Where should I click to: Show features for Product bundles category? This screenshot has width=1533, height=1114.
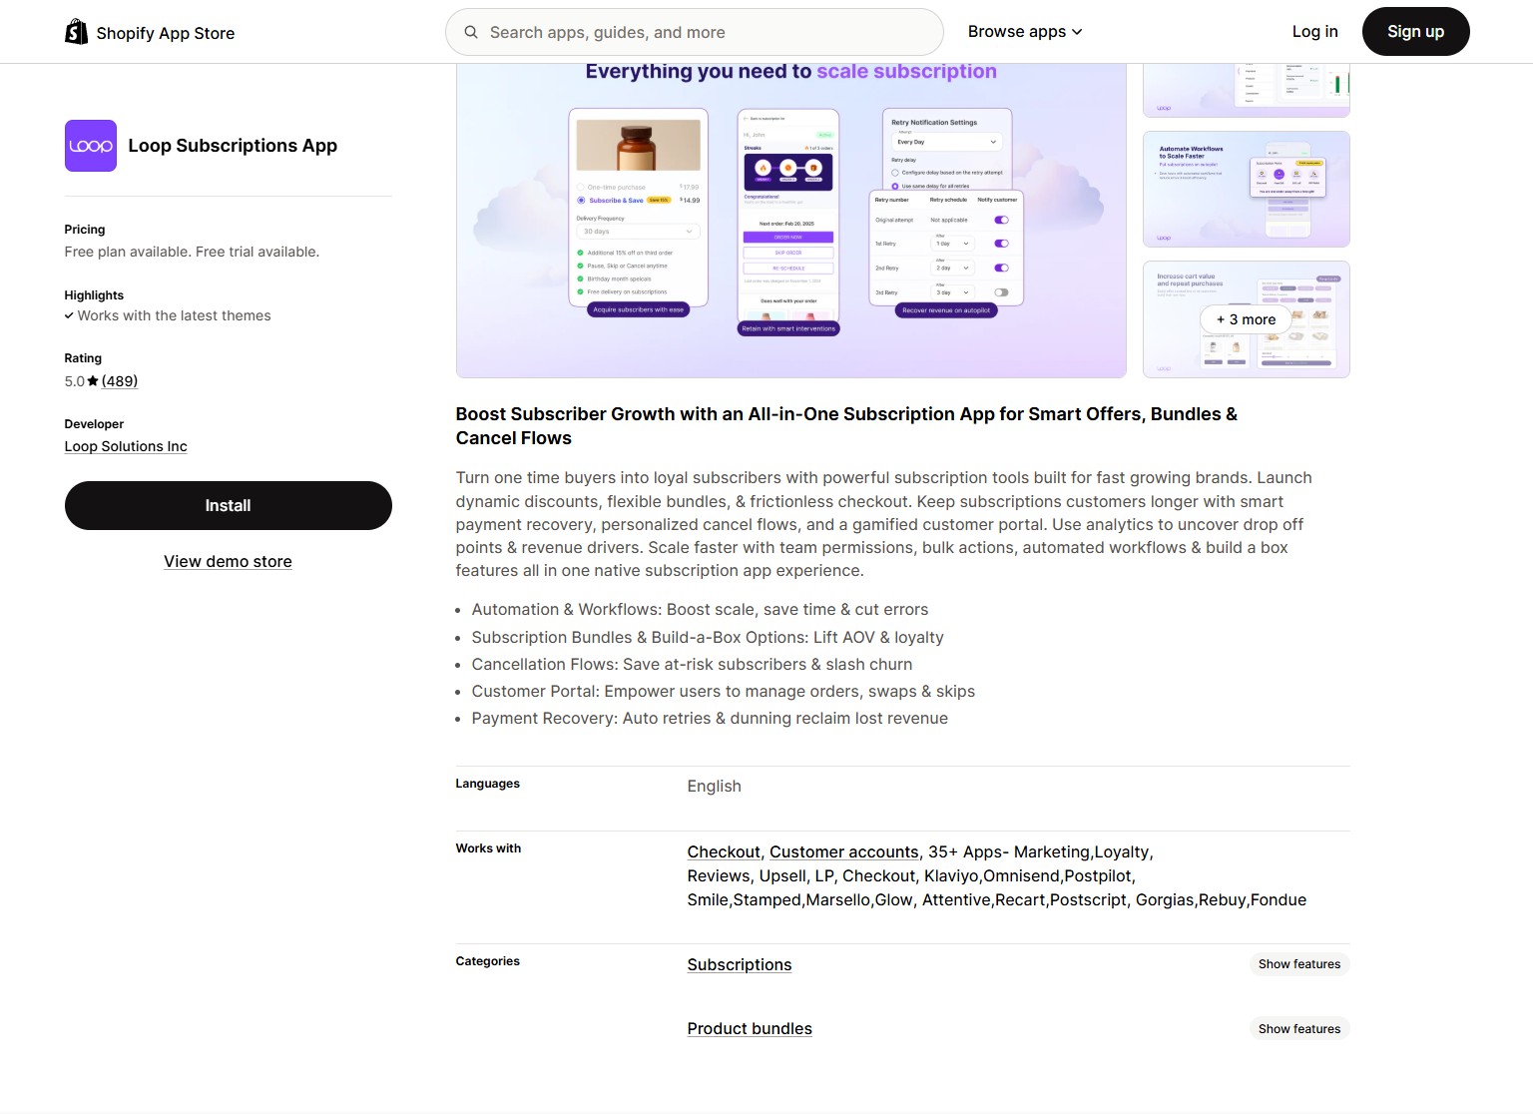click(1298, 1029)
